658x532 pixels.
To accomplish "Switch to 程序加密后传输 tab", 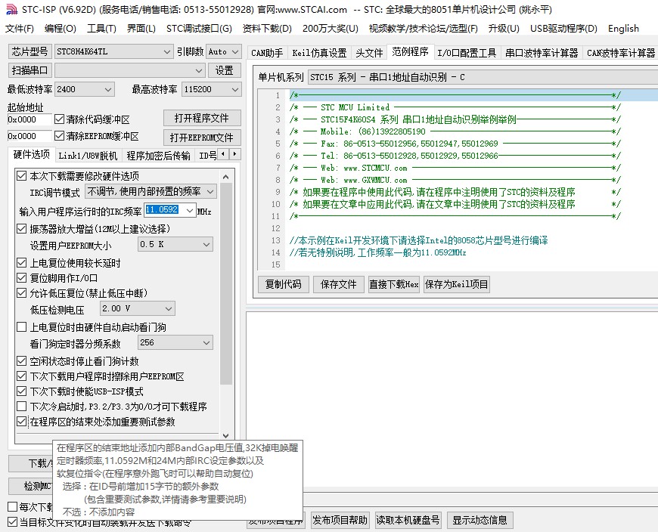I will click(158, 156).
